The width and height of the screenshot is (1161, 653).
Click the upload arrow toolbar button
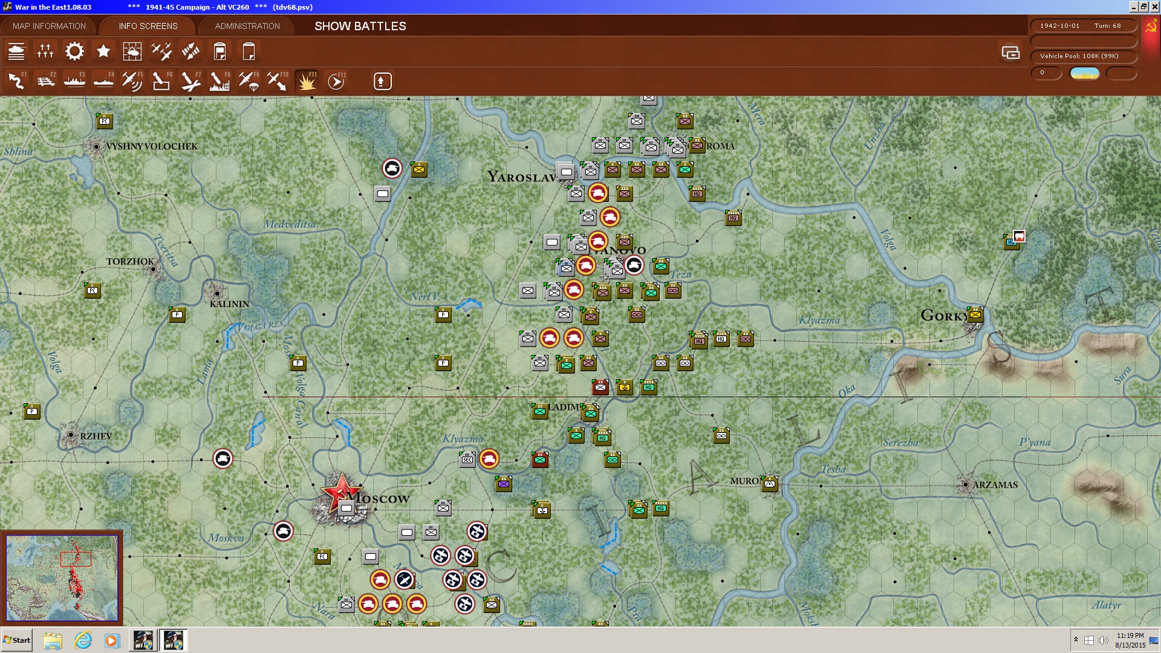(382, 81)
